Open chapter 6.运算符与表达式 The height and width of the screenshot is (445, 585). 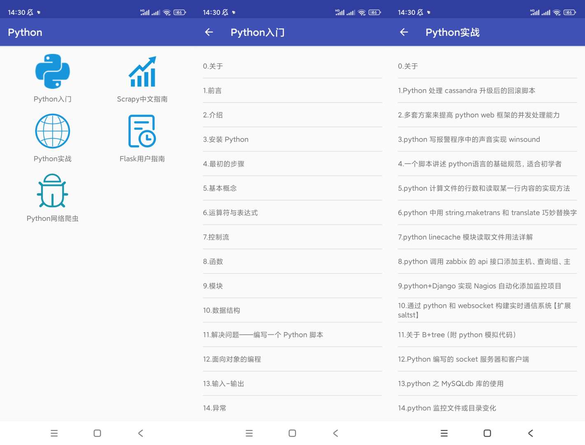pyautogui.click(x=292, y=213)
